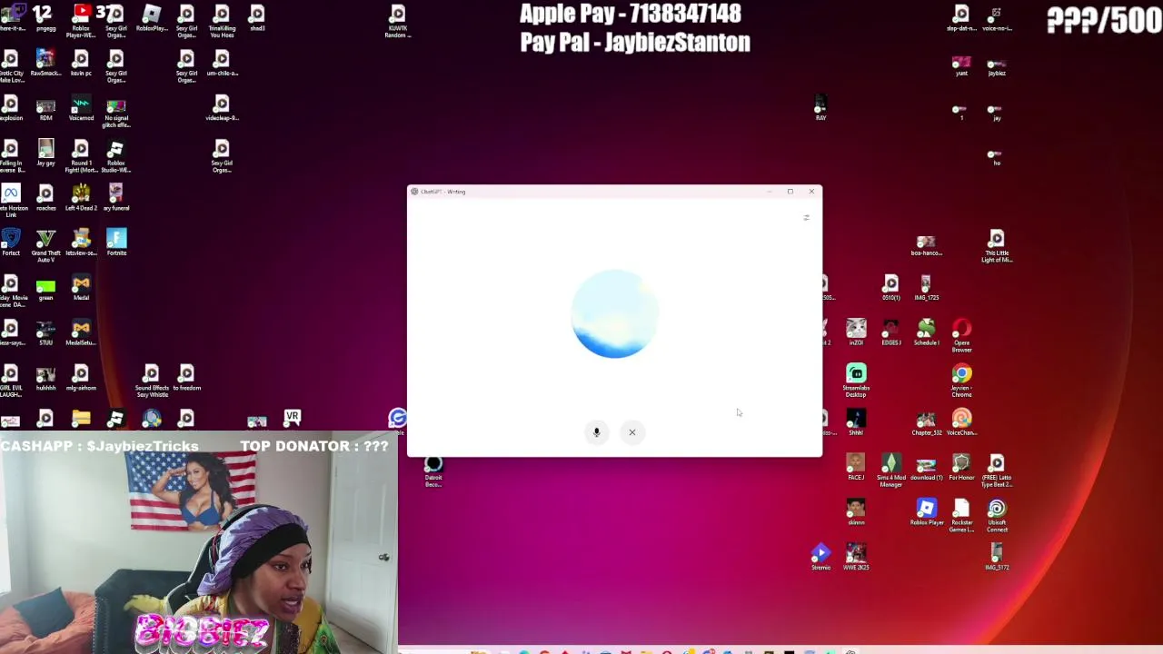
Task: Select the videoleap media file
Action: point(222,108)
